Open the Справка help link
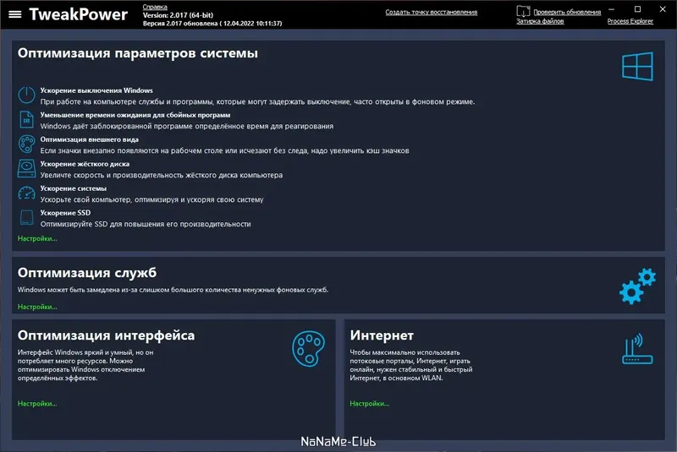Screen dimensions: 677x452 [x=155, y=7]
